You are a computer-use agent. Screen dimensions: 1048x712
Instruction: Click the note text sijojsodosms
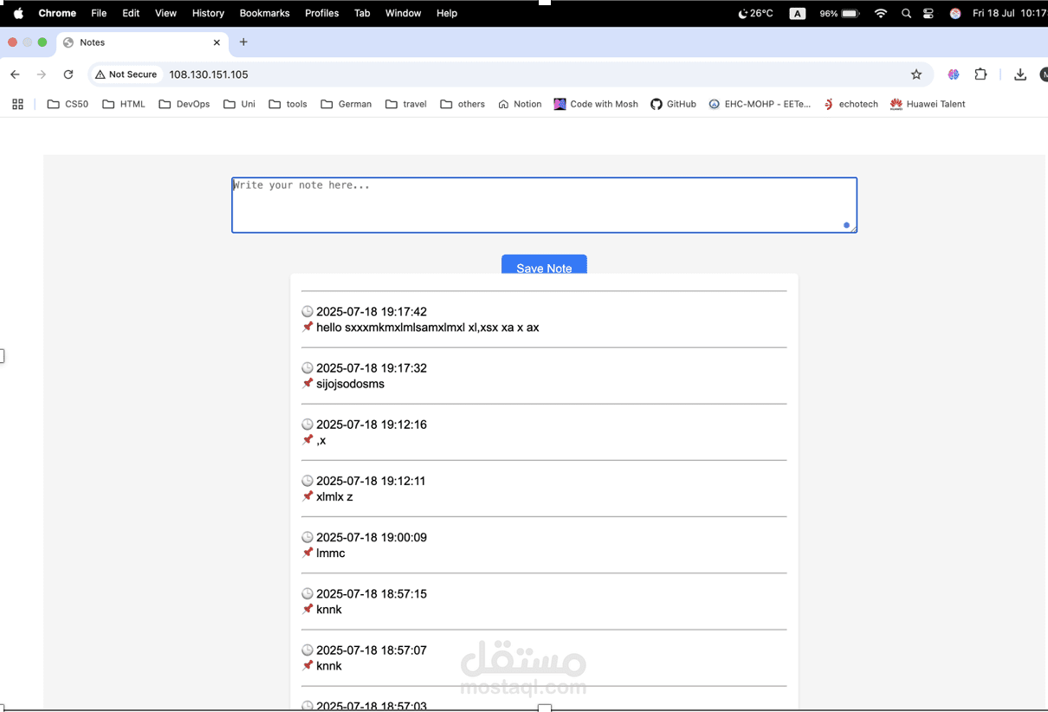(350, 384)
